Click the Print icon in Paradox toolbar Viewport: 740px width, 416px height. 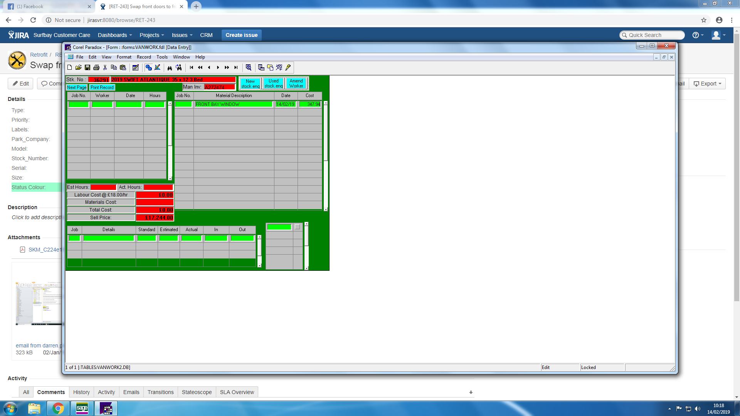96,67
